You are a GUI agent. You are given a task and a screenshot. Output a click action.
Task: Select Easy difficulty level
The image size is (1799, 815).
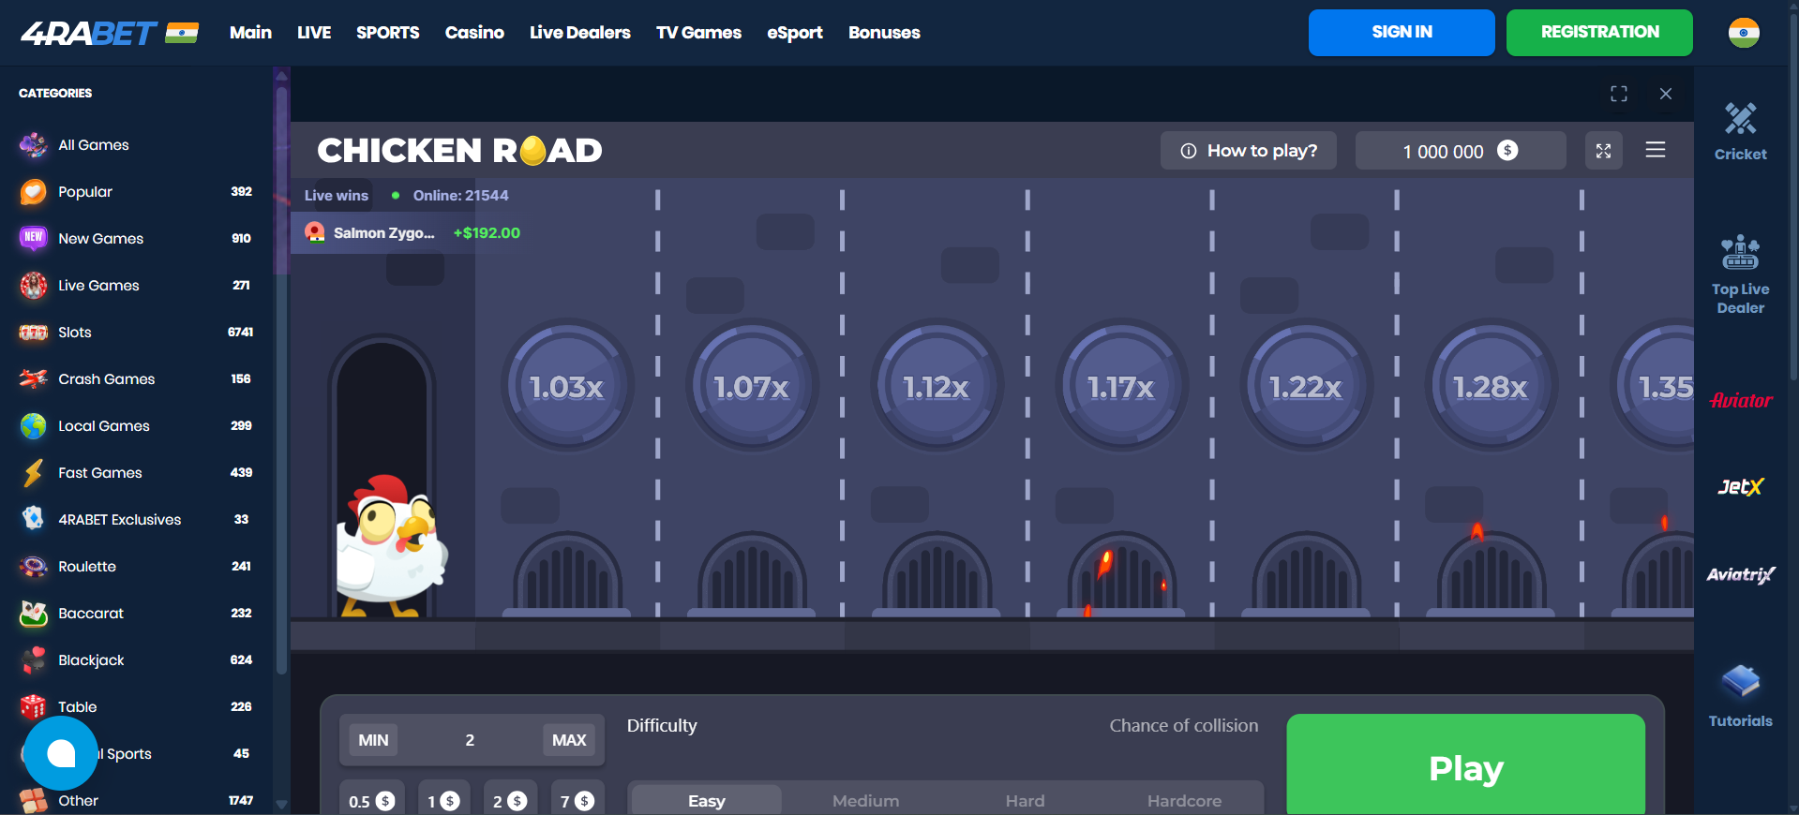tap(706, 801)
